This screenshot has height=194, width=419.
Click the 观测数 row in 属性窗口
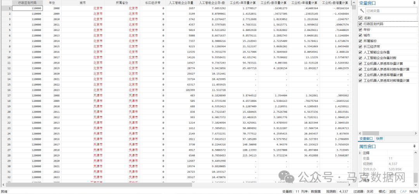pyautogui.click(x=386, y=163)
